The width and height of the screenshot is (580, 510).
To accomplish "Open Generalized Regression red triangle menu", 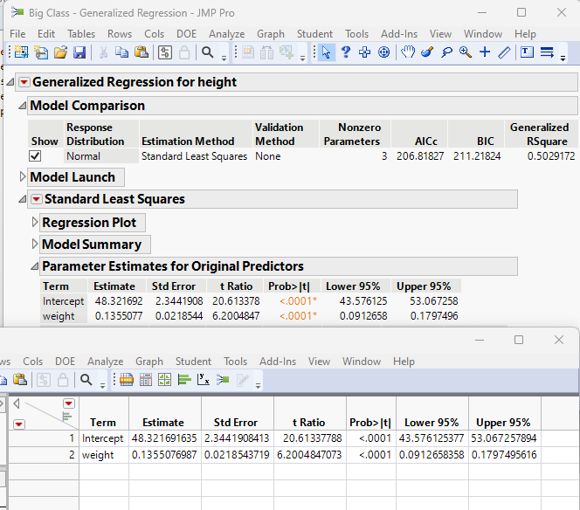I will click(24, 82).
